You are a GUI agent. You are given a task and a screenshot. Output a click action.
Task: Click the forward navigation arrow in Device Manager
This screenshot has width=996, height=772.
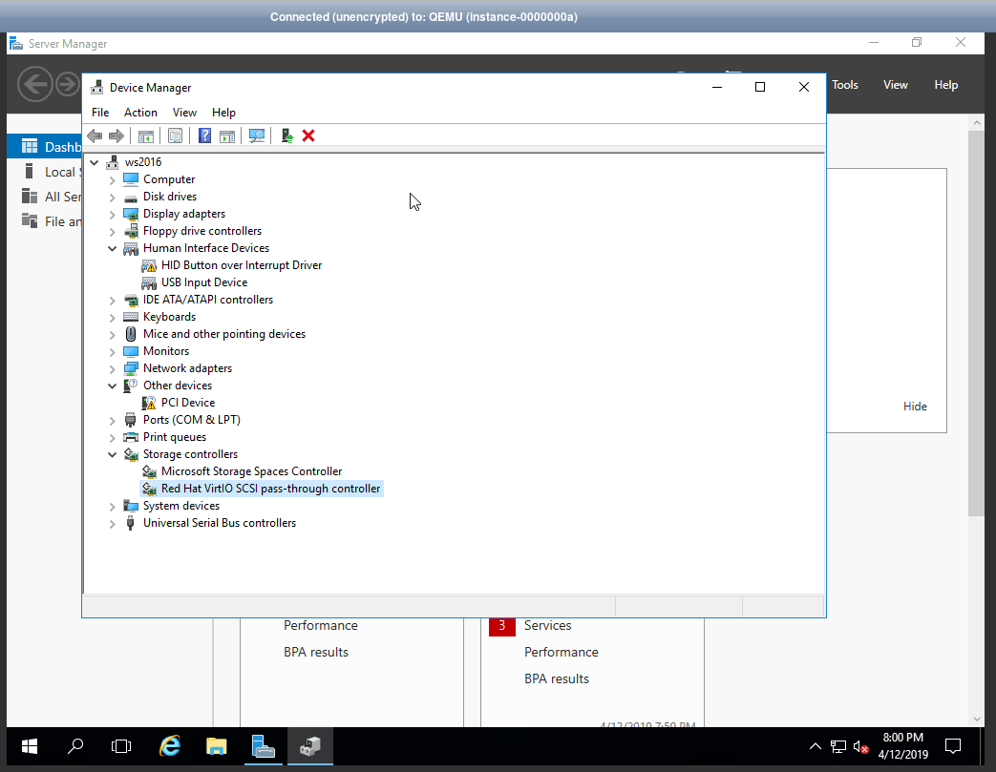pyautogui.click(x=117, y=136)
